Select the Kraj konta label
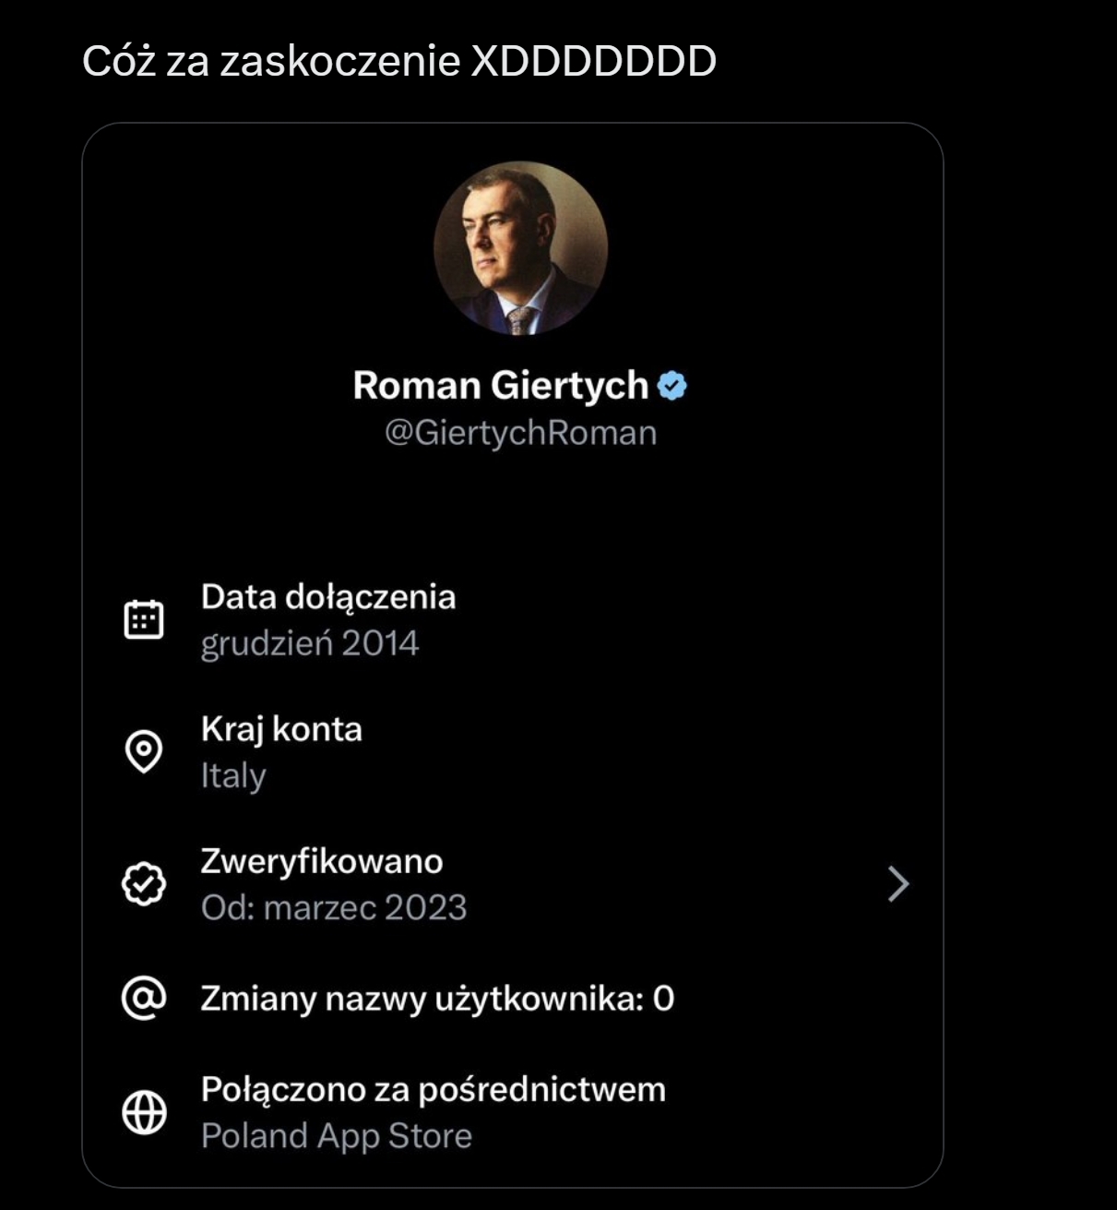 (281, 729)
